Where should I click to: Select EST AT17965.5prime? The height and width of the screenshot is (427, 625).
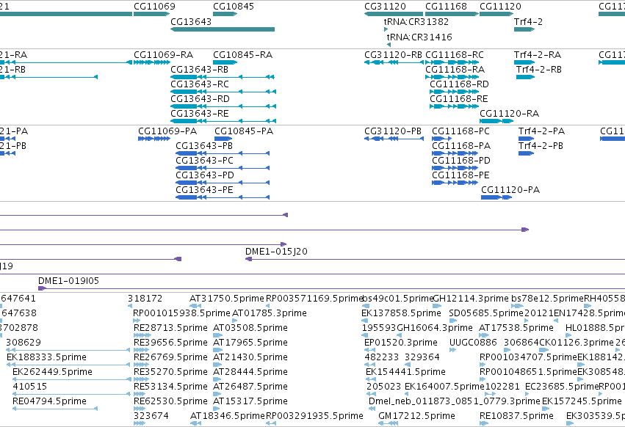point(217,350)
